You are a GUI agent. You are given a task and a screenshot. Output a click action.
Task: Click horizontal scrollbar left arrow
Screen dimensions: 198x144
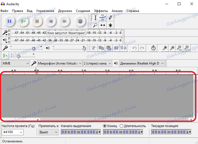38,120
